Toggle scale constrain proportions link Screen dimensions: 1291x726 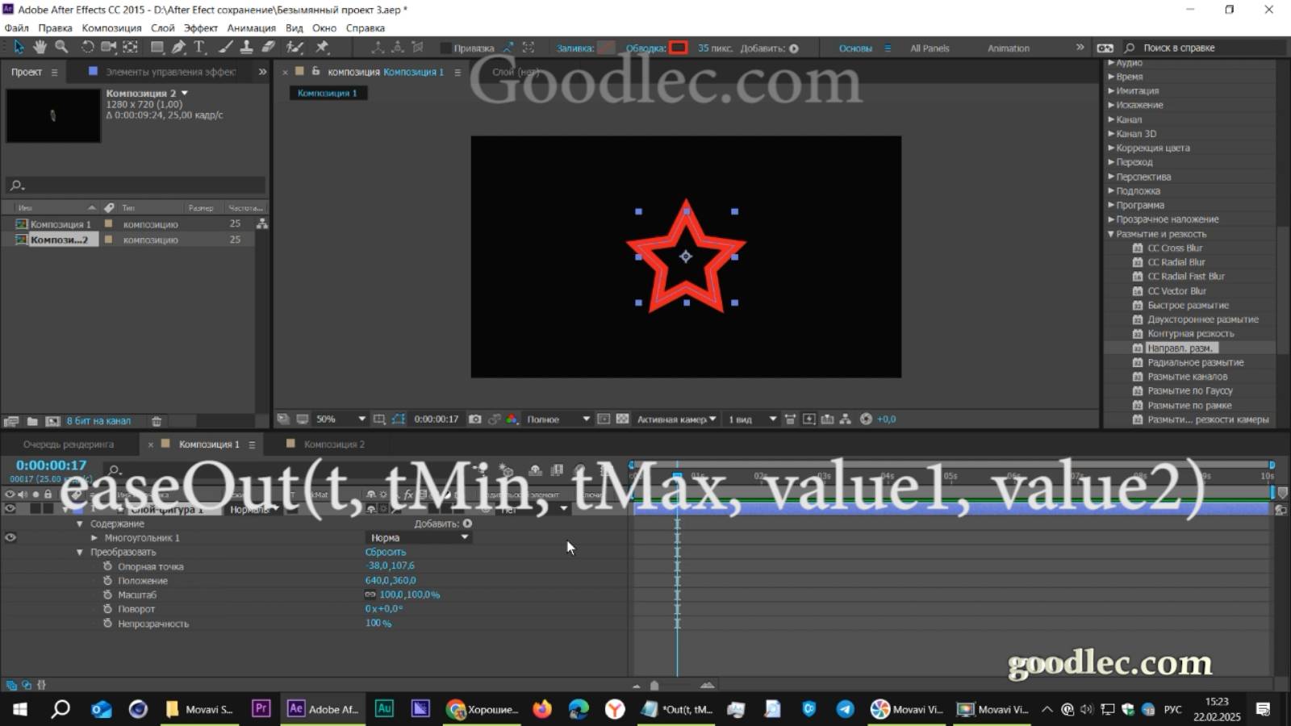[370, 595]
